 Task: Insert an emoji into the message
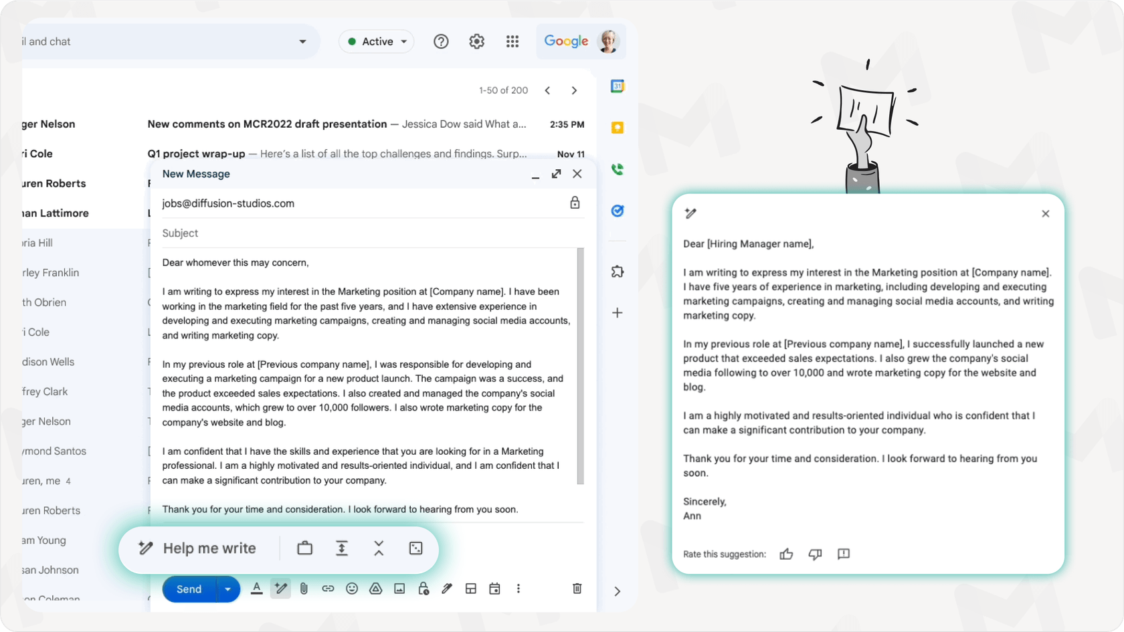[352, 589]
